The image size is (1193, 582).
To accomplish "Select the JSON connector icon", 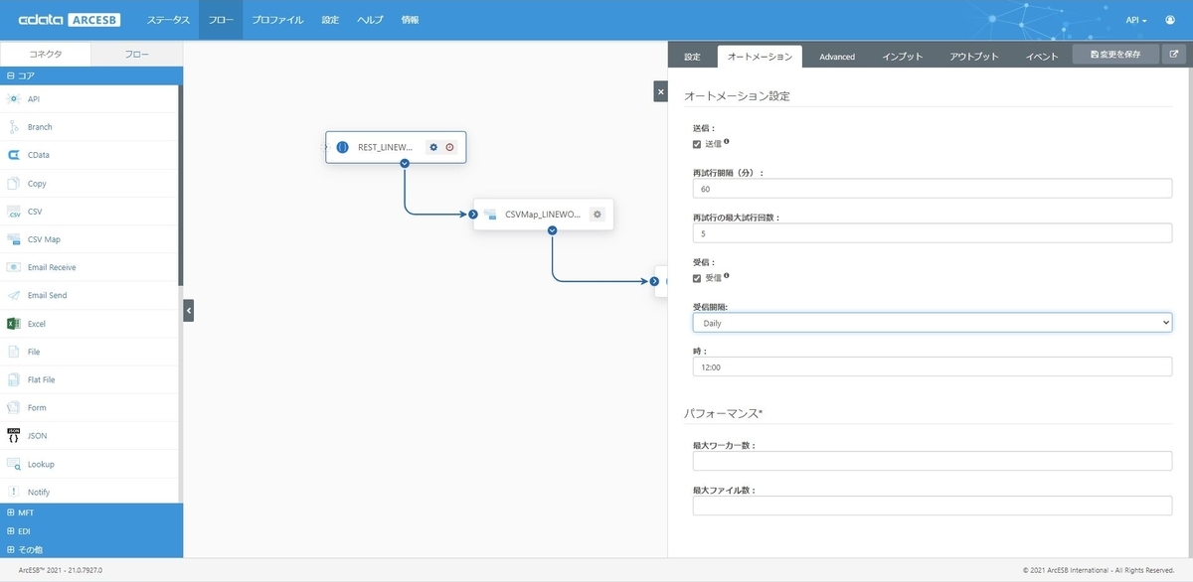I will 14,435.
